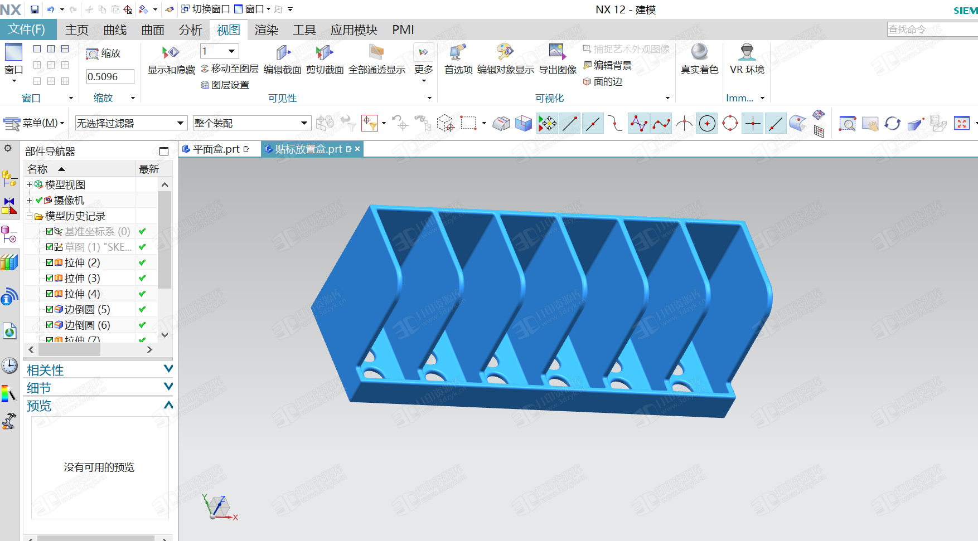
Task: Click navigator vertical scrollbar down arrow
Action: pyautogui.click(x=164, y=335)
